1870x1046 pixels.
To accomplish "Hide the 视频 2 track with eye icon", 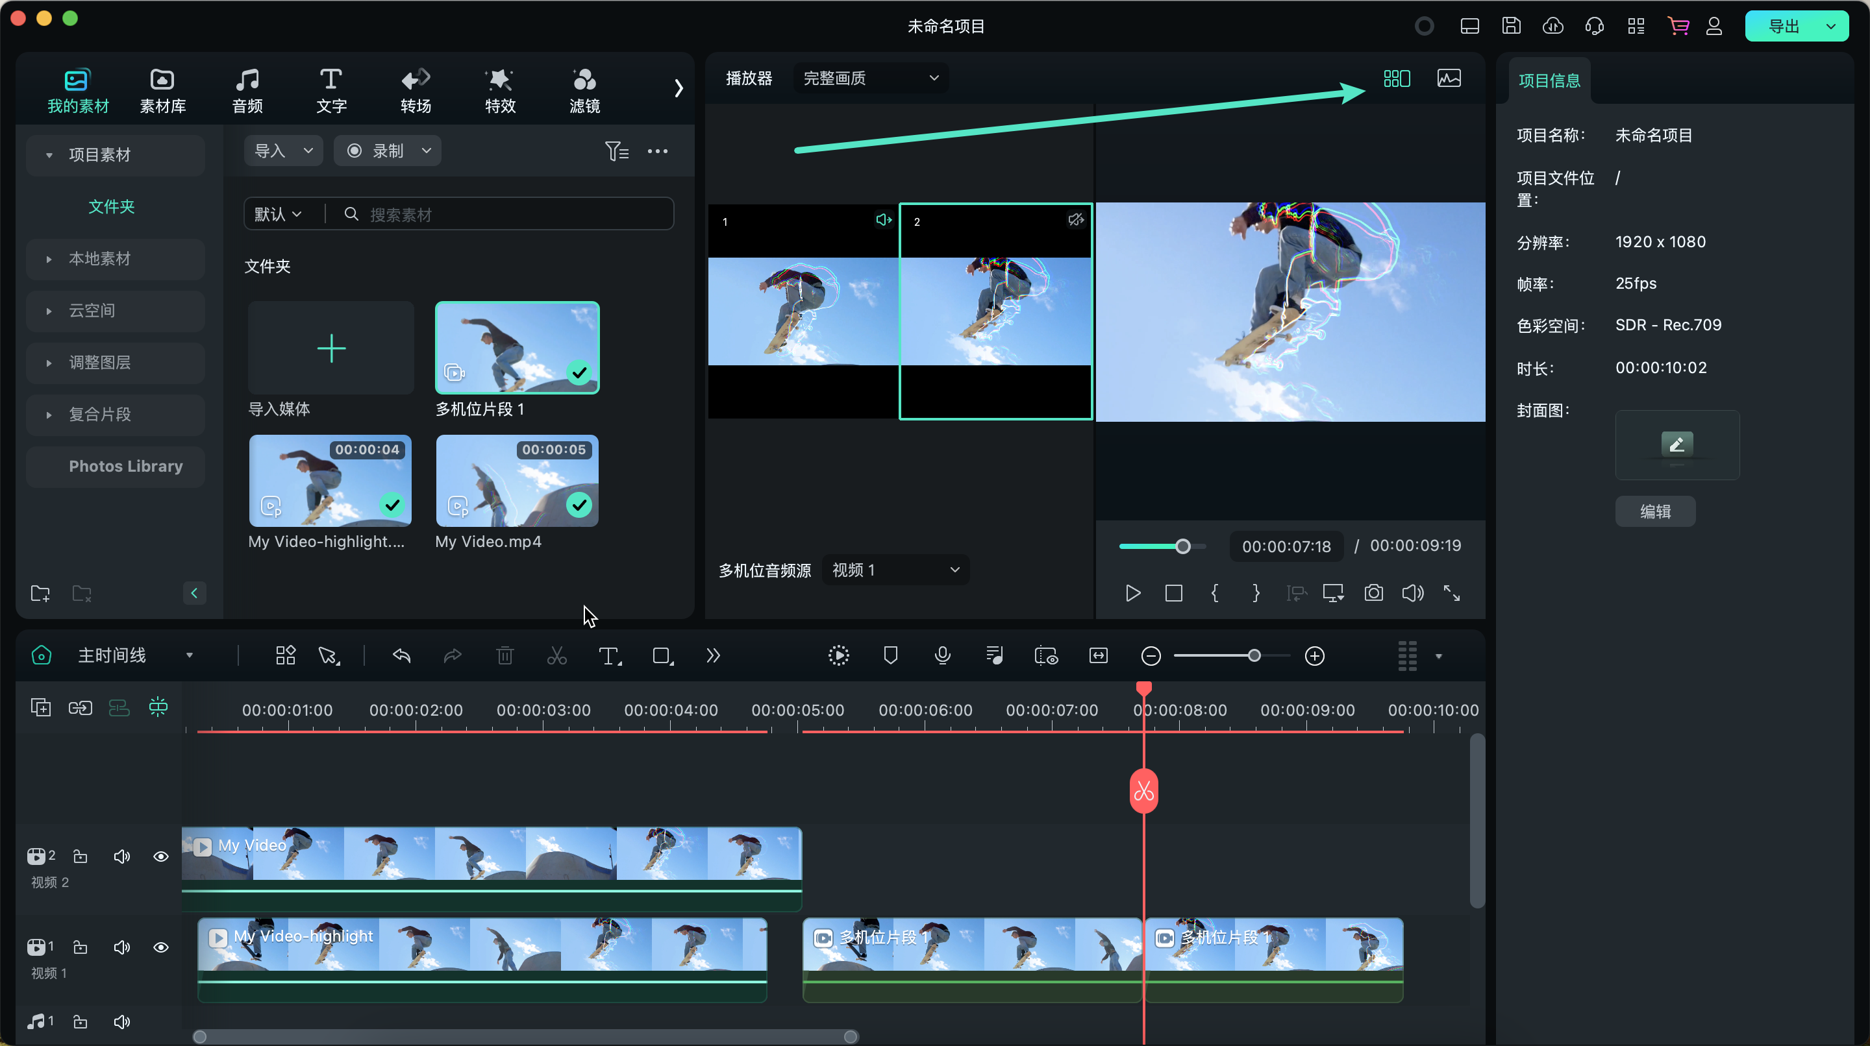I will [x=161, y=857].
